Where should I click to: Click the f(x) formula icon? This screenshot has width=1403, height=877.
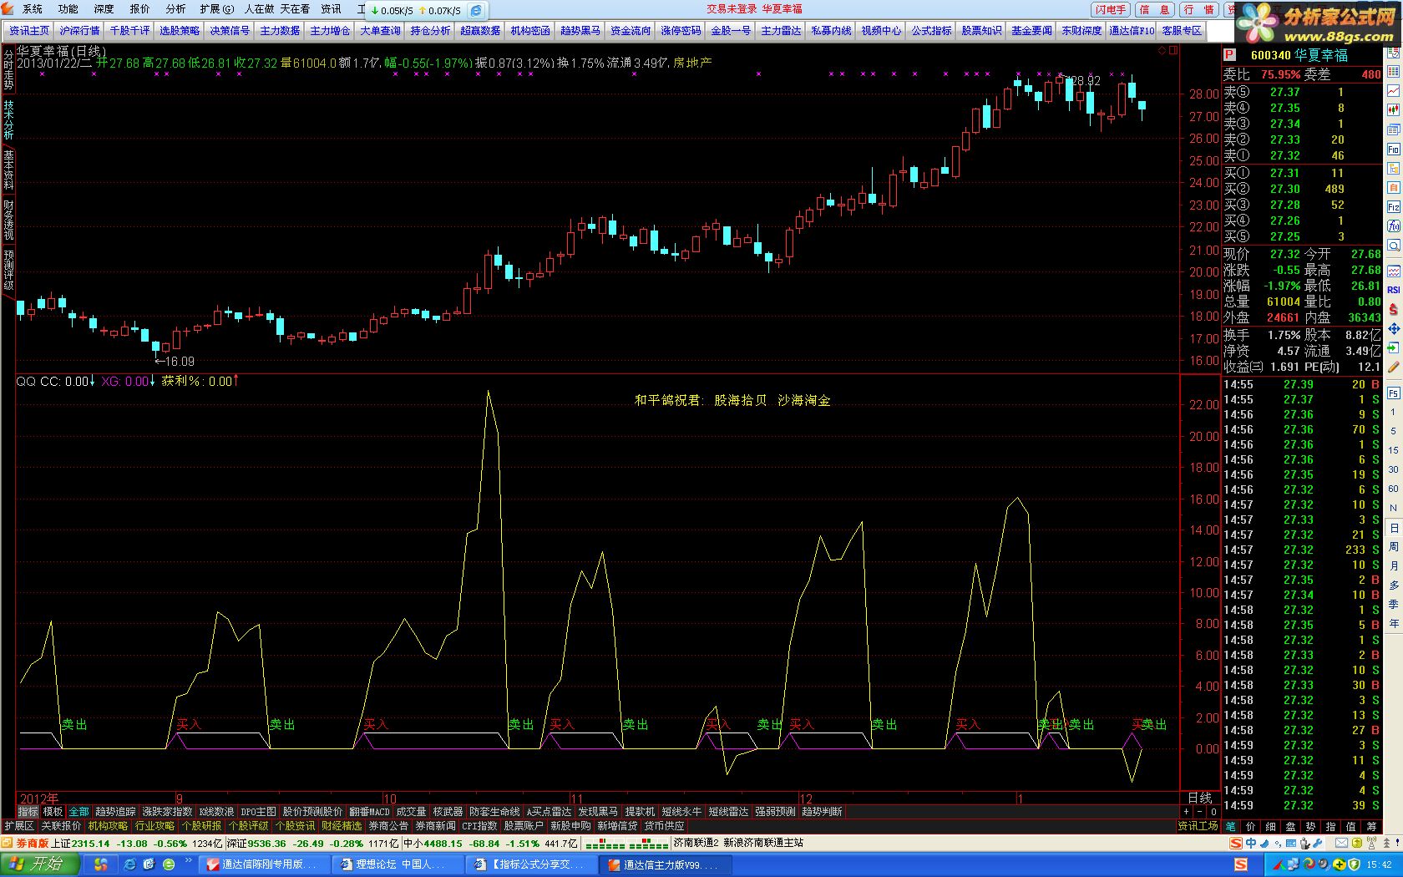point(1393,226)
